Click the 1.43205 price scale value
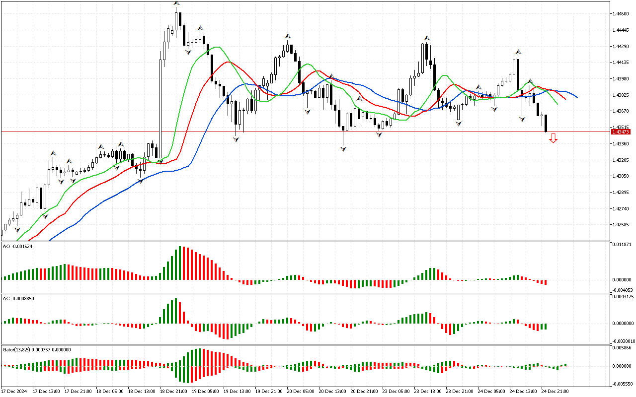Screen dimensions: 636x397 click(621, 160)
